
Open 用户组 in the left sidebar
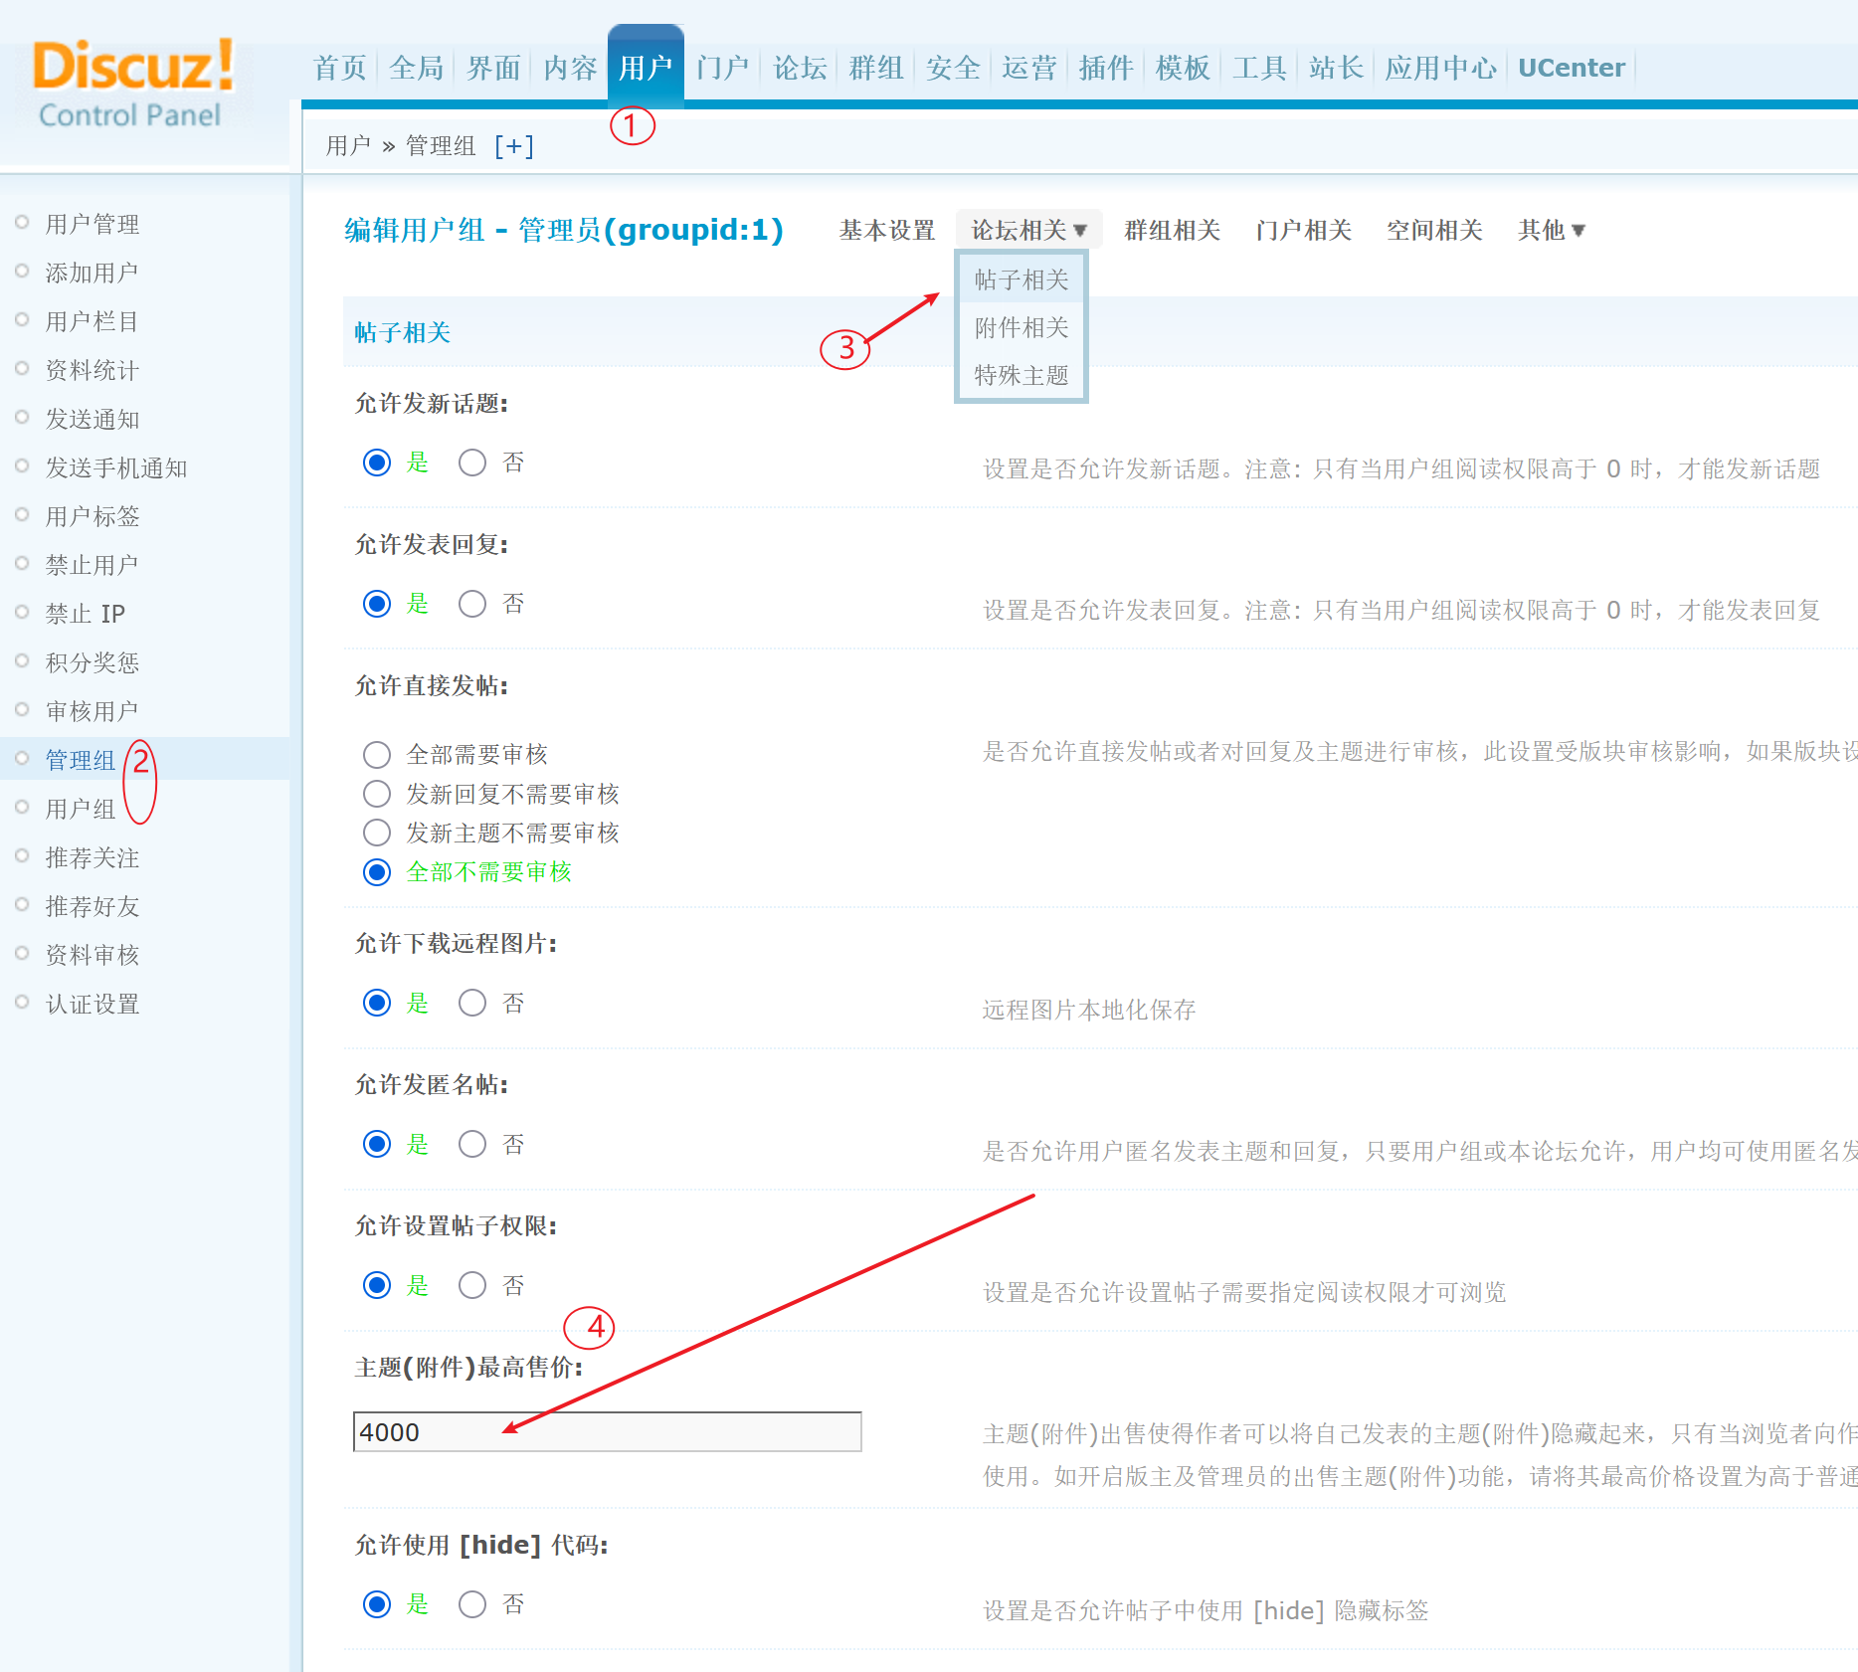point(80,809)
